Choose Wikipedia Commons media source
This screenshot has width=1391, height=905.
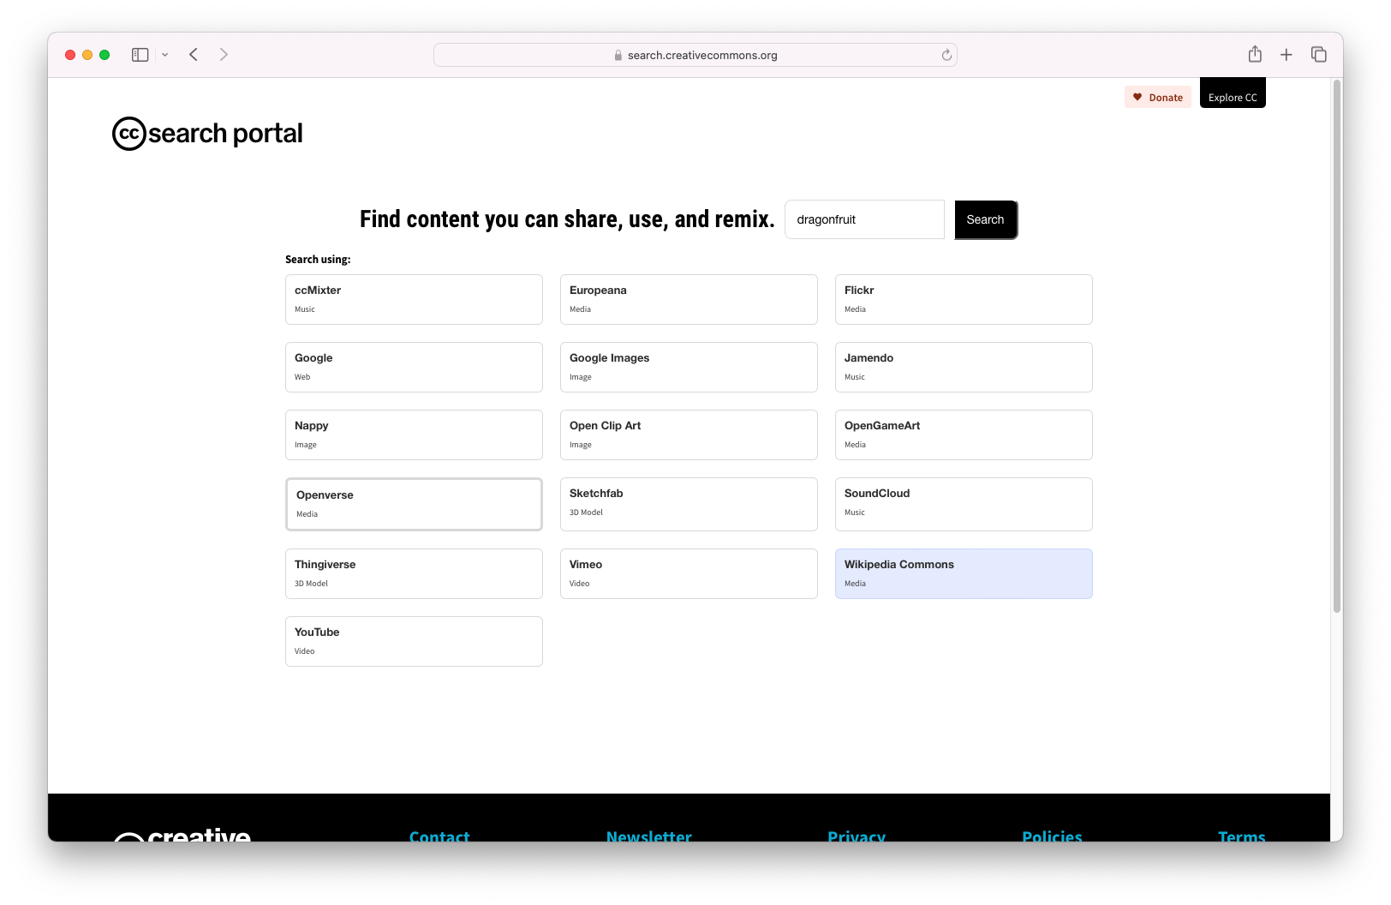tap(964, 573)
